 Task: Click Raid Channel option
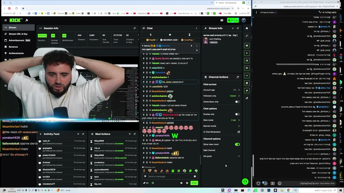point(209,150)
